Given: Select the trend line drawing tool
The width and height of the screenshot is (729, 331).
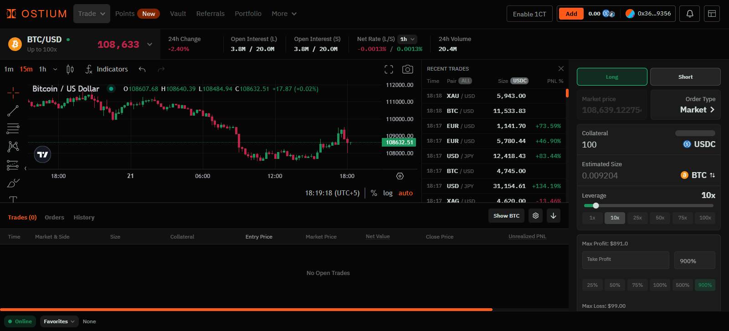Looking at the screenshot, I should point(13,111).
